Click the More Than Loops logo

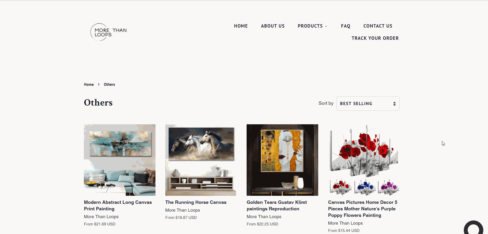pyautogui.click(x=109, y=32)
